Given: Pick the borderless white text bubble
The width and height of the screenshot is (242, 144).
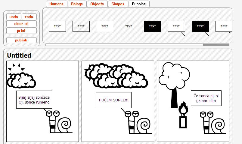Looking at the screenshot, I should point(105,26).
